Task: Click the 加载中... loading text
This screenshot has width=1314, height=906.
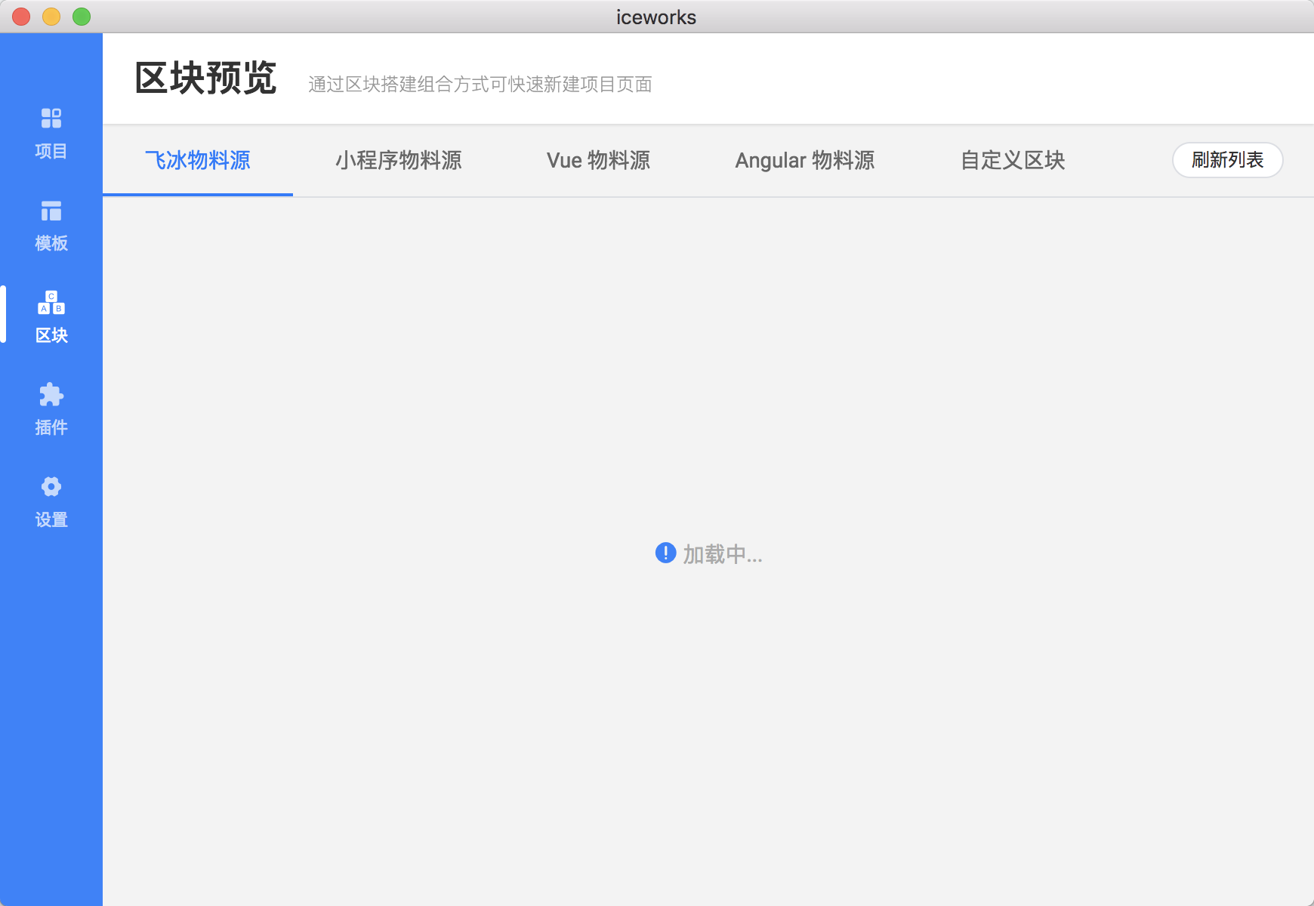Action: [x=723, y=554]
